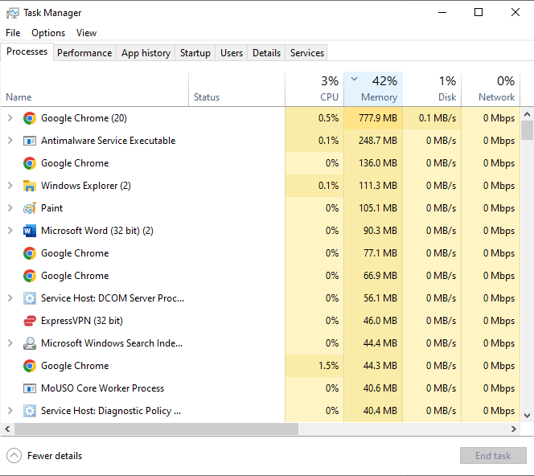Click the Google Chrome (20) icon
The image size is (534, 476).
click(30, 118)
